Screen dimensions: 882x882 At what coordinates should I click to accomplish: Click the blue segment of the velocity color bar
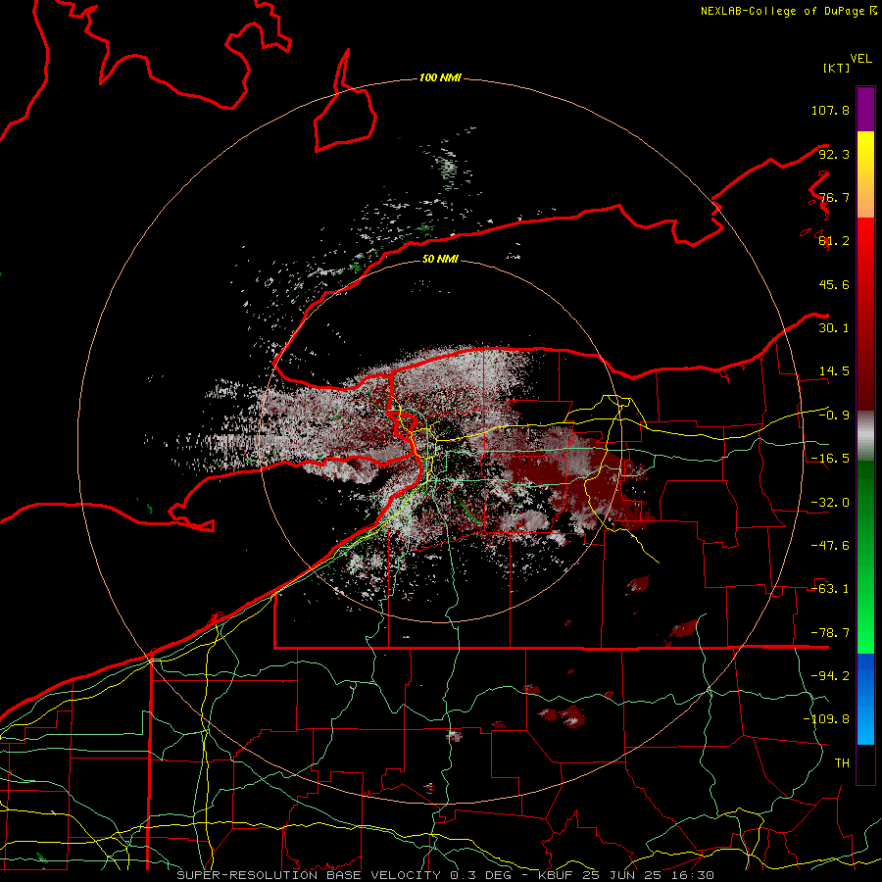pos(865,699)
